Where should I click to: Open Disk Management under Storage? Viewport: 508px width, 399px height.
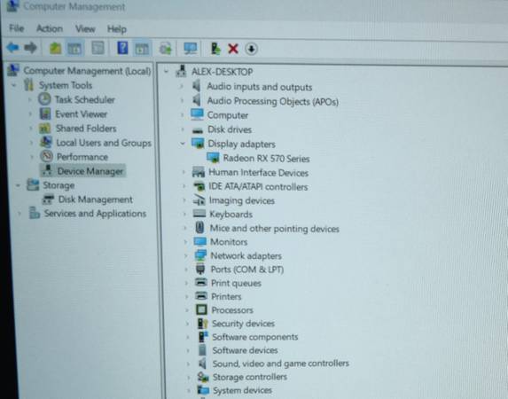click(x=96, y=199)
